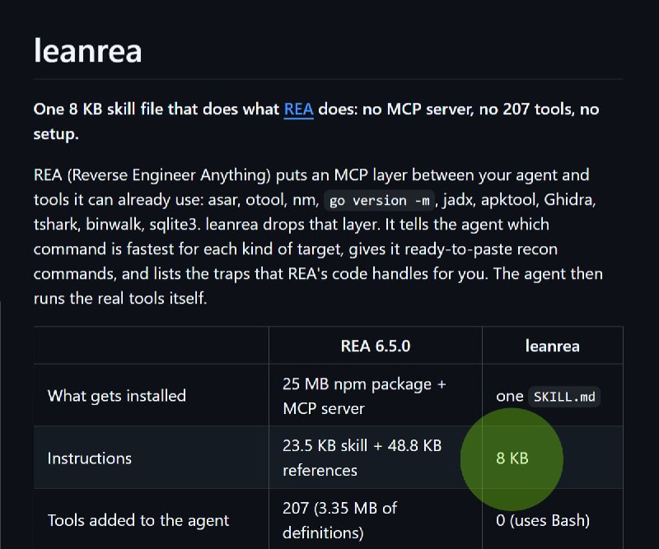
Task: Click the text runs the real tools itself
Action: click(x=120, y=298)
